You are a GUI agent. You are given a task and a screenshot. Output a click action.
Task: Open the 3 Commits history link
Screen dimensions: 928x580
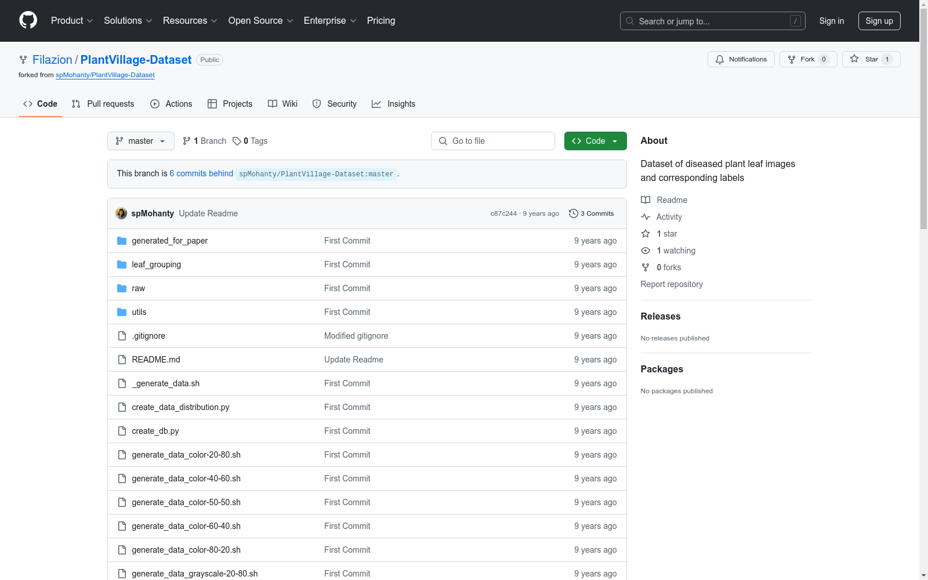pyautogui.click(x=592, y=213)
